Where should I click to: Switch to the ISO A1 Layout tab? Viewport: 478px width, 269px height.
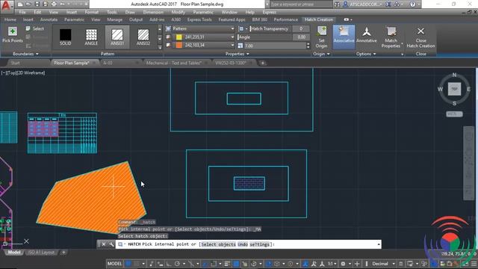tap(42, 253)
